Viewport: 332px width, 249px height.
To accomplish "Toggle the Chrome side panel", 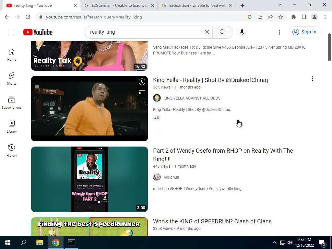I will [x=304, y=17].
